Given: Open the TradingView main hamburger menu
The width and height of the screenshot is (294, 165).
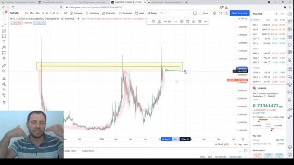Looking at the screenshot, I should coord(4,13).
